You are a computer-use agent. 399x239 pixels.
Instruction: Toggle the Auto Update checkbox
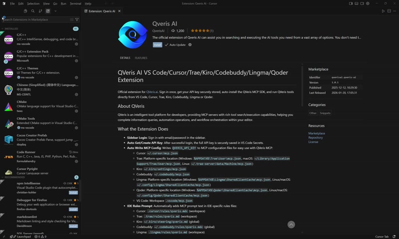click(x=167, y=45)
